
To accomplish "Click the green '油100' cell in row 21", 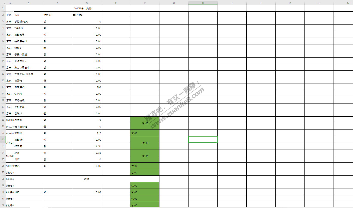I will click(145, 133).
